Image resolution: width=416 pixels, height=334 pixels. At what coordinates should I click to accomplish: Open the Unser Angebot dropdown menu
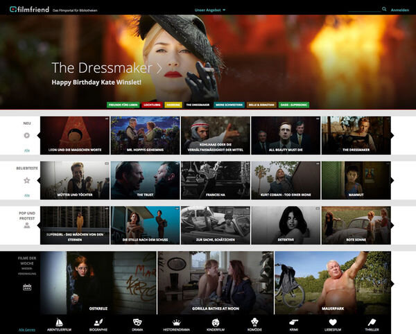pyautogui.click(x=210, y=10)
